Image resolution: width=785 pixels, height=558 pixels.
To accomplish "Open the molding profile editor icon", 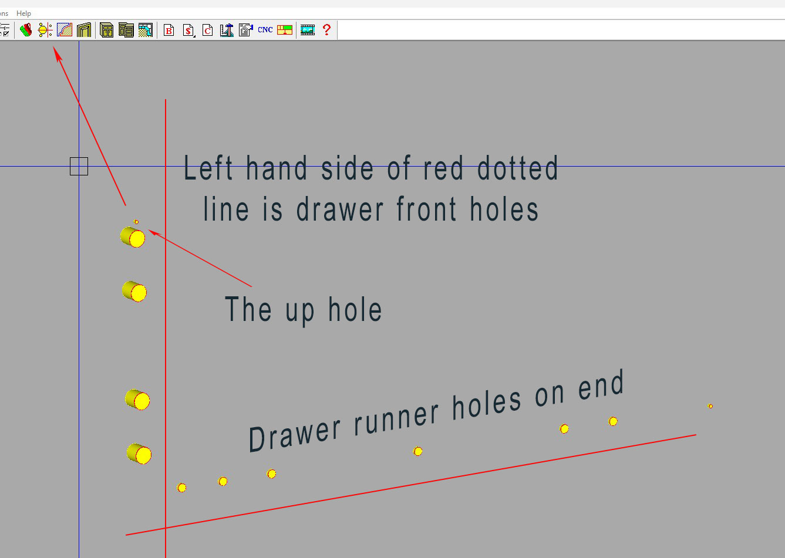I will [x=65, y=30].
